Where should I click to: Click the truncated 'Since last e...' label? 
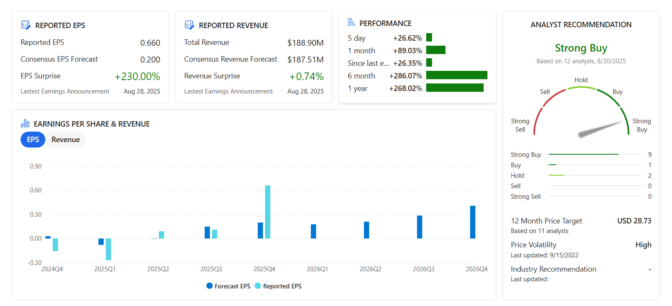(x=368, y=63)
